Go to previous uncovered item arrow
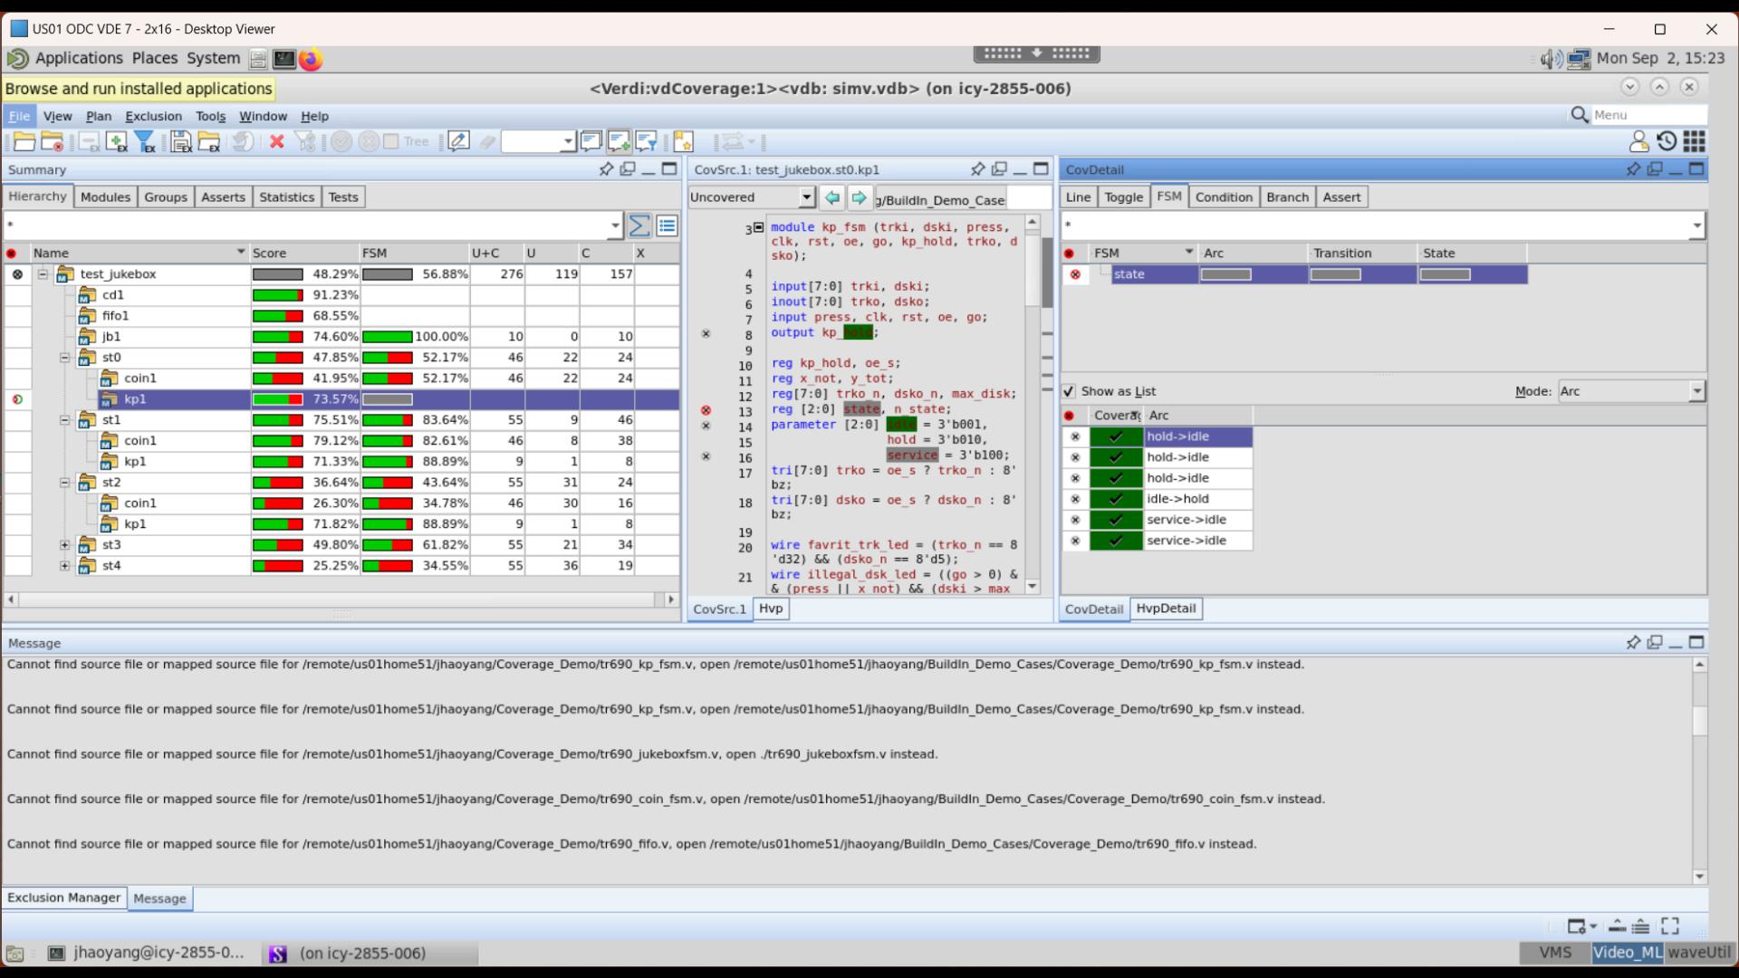Viewport: 1739px width, 978px height. (832, 197)
